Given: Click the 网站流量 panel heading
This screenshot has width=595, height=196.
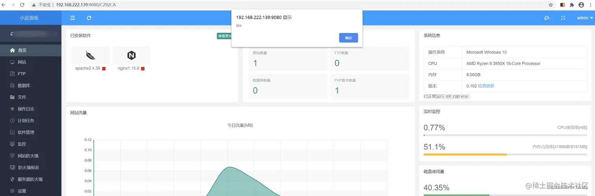Looking at the screenshot, I should tap(78, 113).
